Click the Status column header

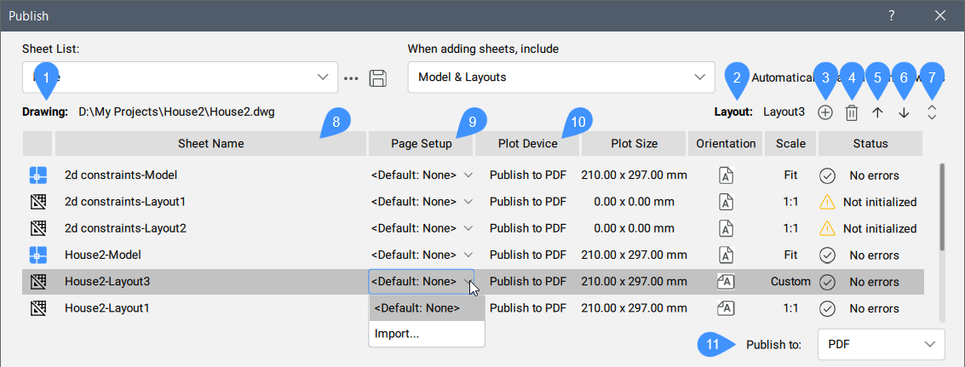coord(870,144)
